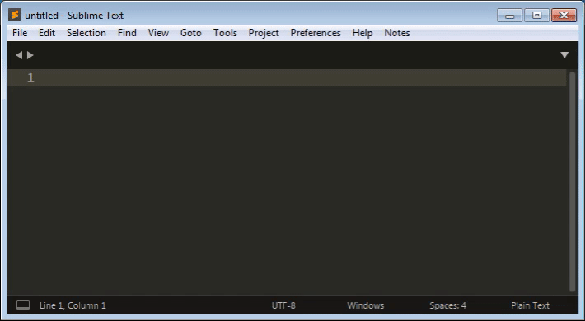Screen dimensions: 585x321
Task: Open the Notes menu
Action: (397, 33)
